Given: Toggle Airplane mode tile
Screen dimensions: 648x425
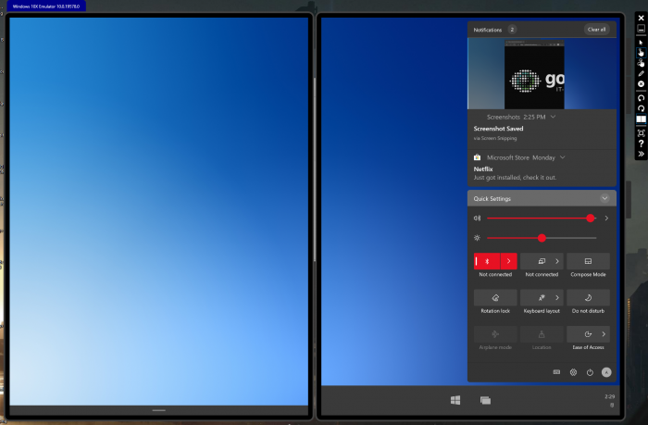Looking at the screenshot, I should (x=495, y=334).
